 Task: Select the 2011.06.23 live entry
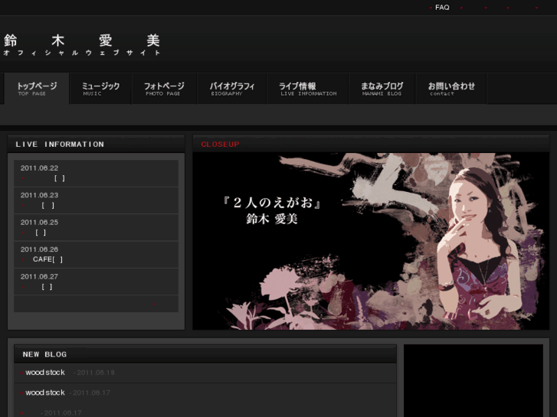point(96,200)
